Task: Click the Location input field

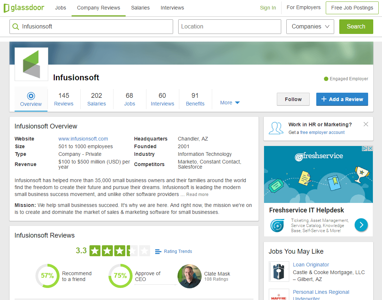Action: [x=229, y=27]
